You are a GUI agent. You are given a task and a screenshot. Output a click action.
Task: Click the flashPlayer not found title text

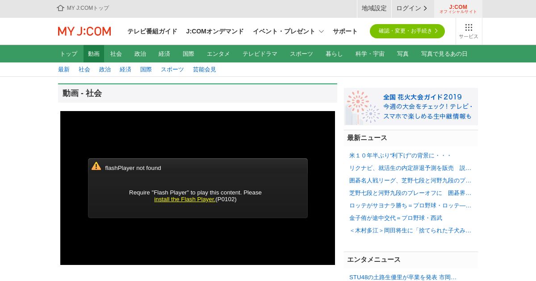coord(133,168)
